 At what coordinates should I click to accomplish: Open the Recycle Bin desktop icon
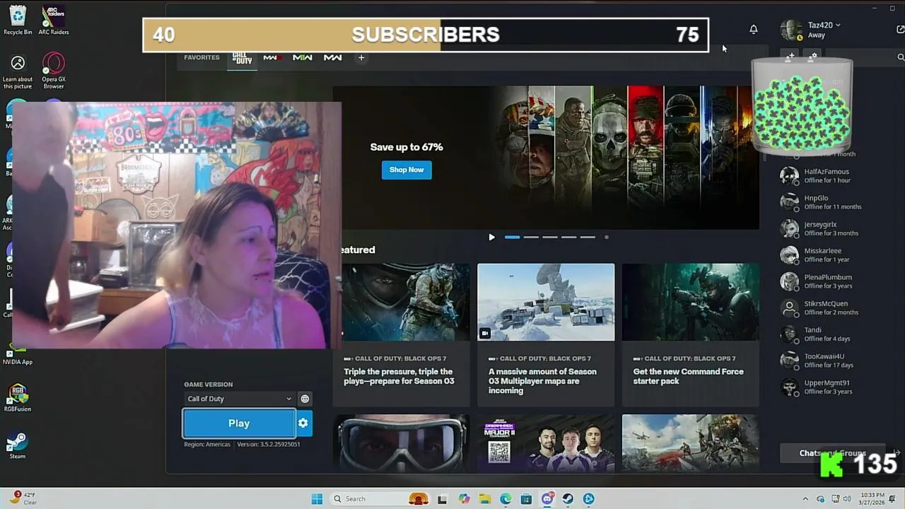[x=18, y=20]
